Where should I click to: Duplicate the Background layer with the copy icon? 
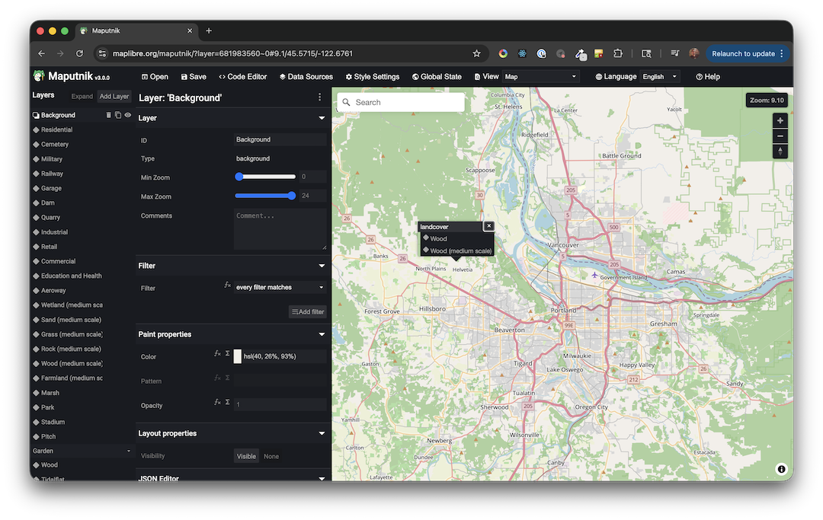click(119, 115)
